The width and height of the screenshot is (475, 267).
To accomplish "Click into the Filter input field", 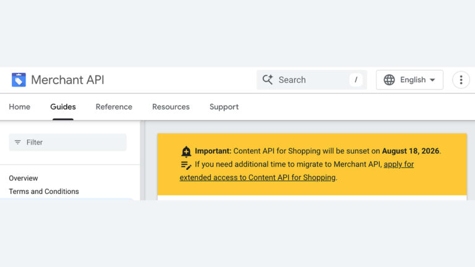I will pyautogui.click(x=67, y=142).
